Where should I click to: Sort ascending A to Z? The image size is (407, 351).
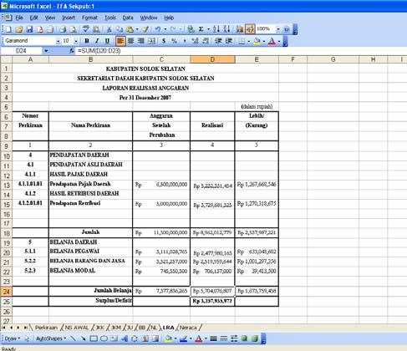pyautogui.click(x=216, y=29)
